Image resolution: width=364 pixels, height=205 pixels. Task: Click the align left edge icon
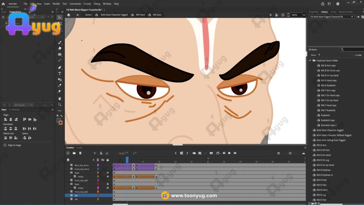pyautogui.click(x=5, y=119)
